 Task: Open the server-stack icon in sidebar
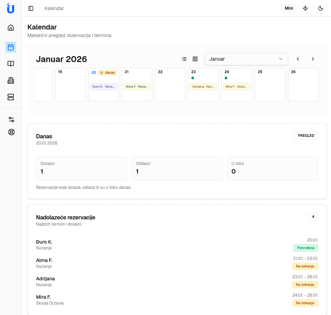[11, 97]
